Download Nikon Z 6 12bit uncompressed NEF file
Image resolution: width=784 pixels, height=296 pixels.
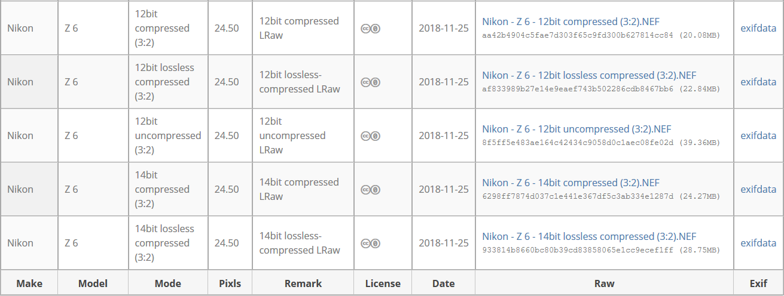(x=576, y=129)
